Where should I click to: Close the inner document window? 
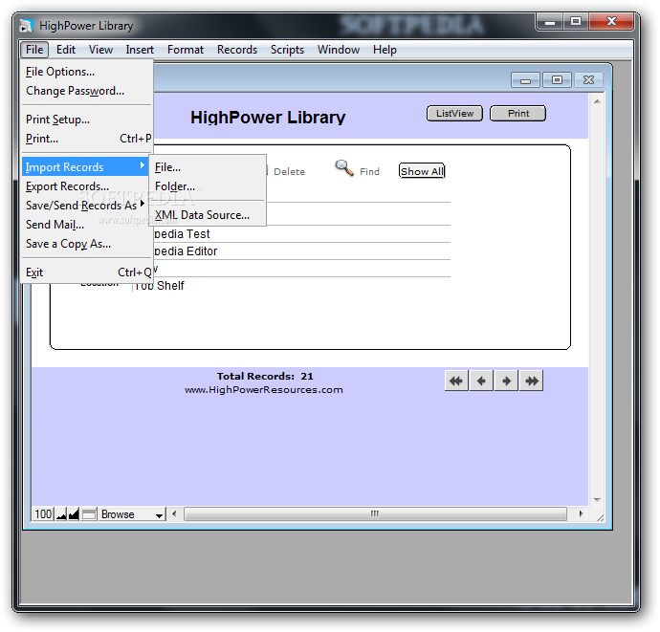coord(588,80)
